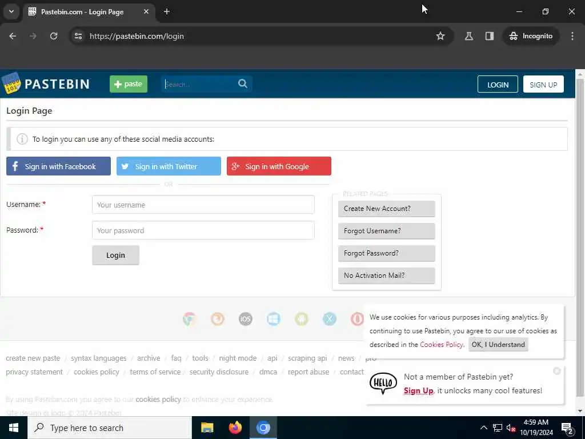Bookmark this page with the star icon
Image resolution: width=585 pixels, height=439 pixels.
point(440,36)
